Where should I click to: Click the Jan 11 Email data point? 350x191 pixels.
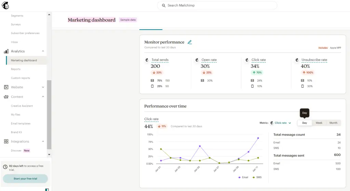[x=258, y=138]
